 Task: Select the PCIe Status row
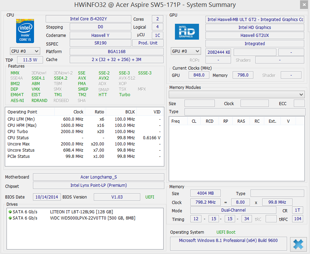[84, 156]
